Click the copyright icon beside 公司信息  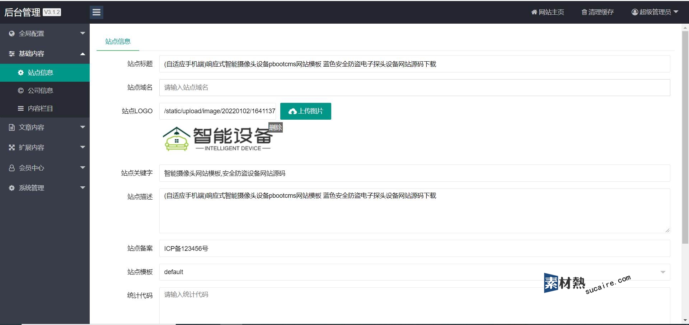[x=21, y=91]
